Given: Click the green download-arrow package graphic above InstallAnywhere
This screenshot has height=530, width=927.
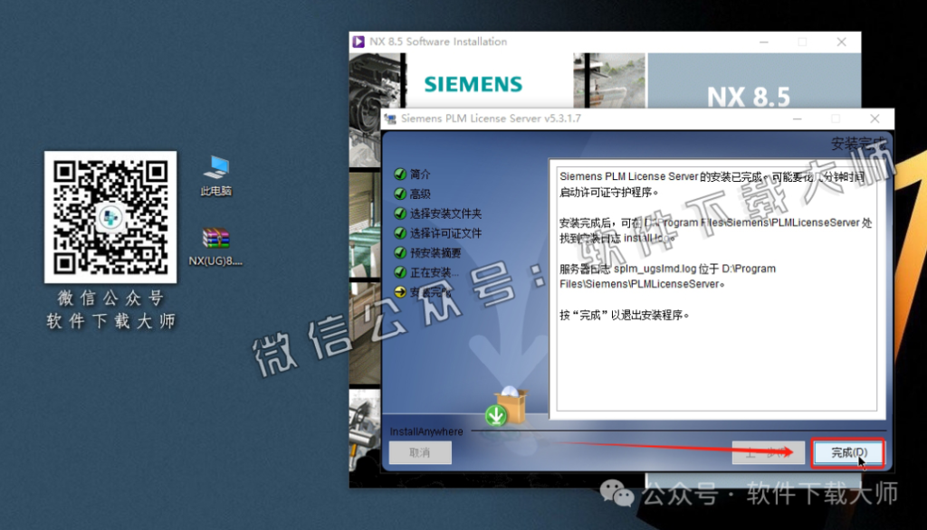Looking at the screenshot, I should click(505, 407).
